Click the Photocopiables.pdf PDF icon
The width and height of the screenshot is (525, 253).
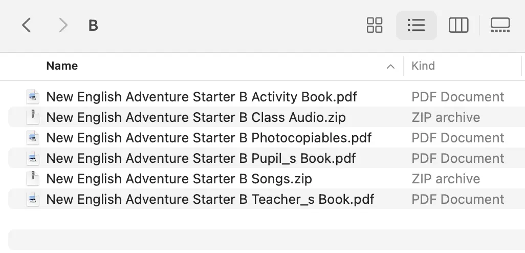[x=33, y=138]
